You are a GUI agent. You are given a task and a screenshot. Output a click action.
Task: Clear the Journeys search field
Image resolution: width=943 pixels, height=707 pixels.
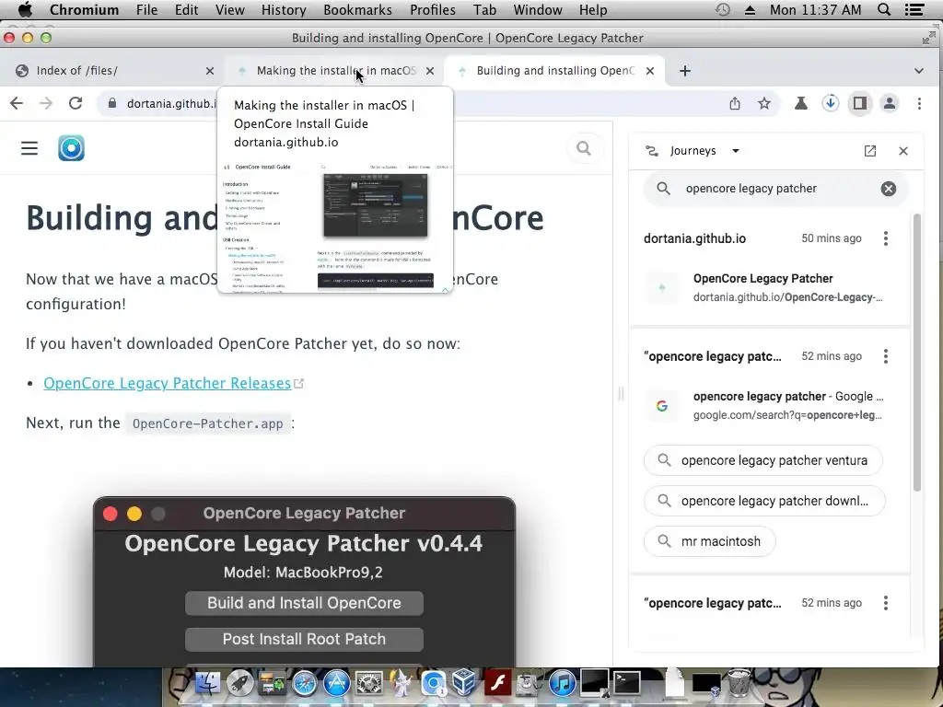coord(889,189)
